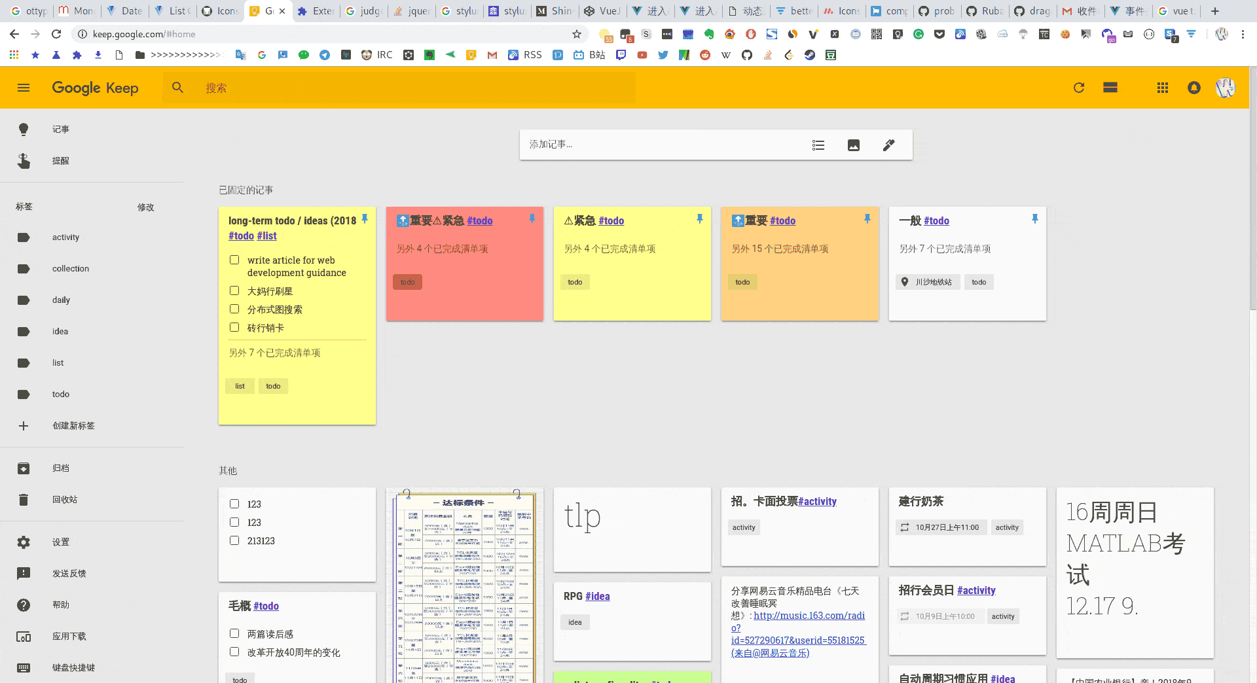
Task: Open 设置 settings
Action: [x=92, y=542]
